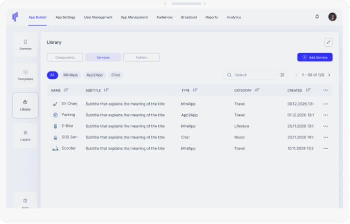Viewport: 350px width, 224px height.
Task: Click into the Search field
Action: click(x=250, y=75)
